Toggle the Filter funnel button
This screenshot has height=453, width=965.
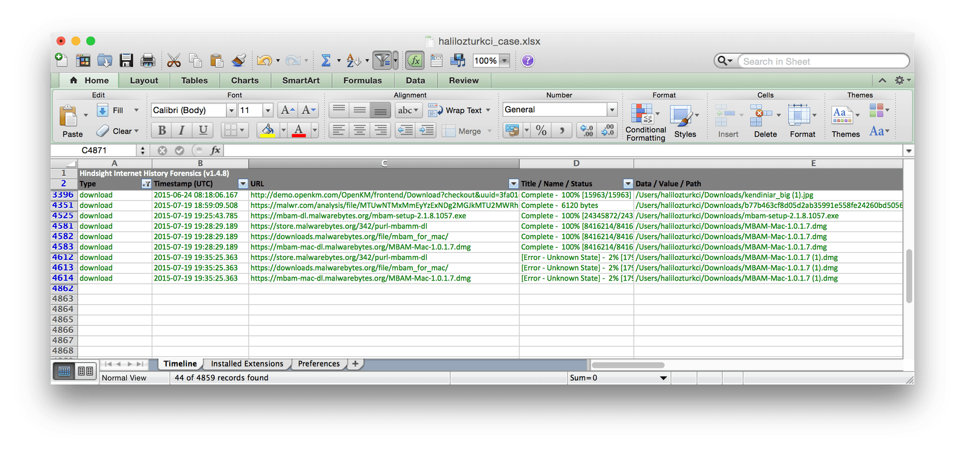(382, 61)
